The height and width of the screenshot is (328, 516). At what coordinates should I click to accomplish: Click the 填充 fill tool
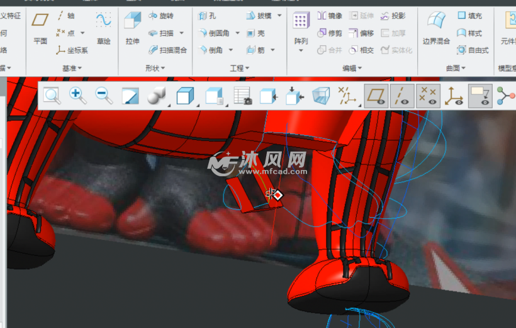469,16
